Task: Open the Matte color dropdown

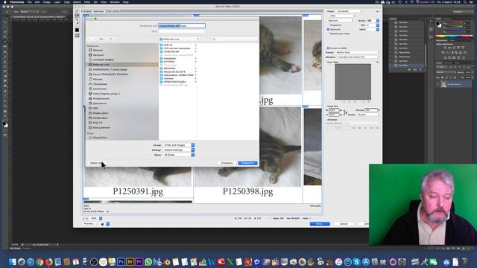Action: pyautogui.click(x=378, y=30)
